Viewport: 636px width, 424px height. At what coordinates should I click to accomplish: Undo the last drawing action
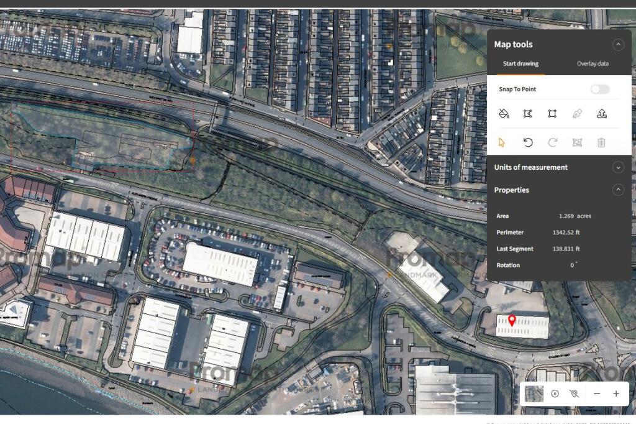528,142
